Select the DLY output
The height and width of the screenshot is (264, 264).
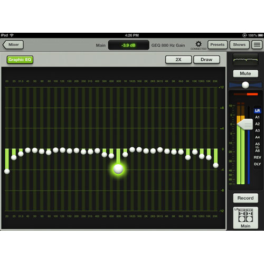(257, 164)
